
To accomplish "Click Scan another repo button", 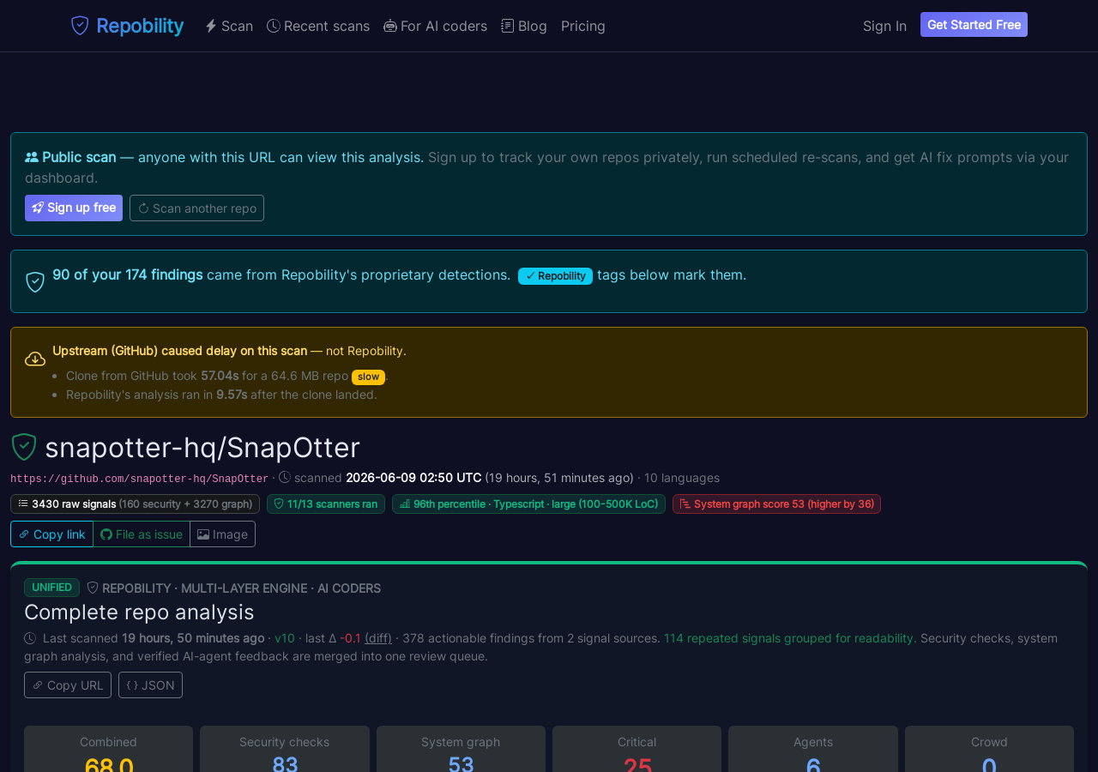I will point(196,208).
